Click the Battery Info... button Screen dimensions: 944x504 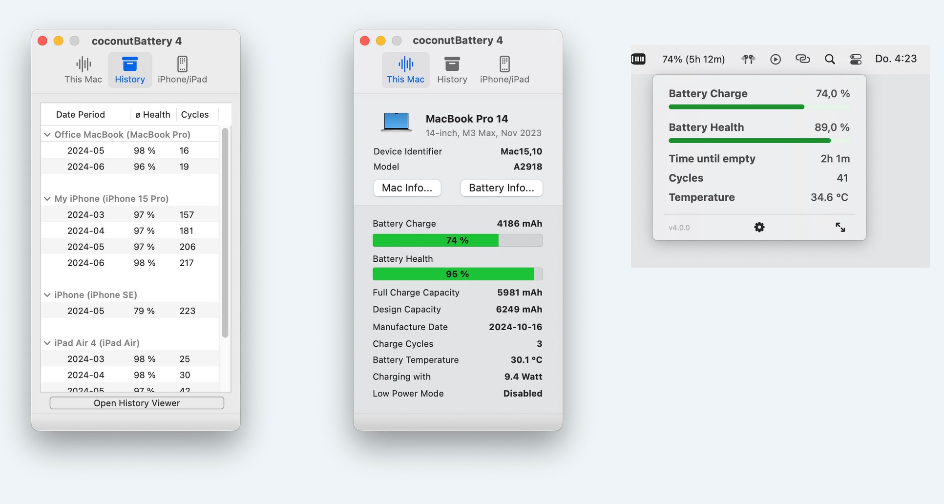coord(501,188)
